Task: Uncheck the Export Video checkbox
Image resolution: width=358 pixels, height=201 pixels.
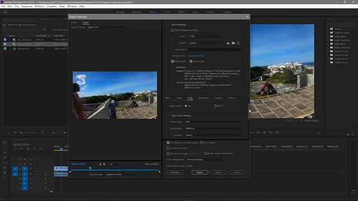Action: point(173,61)
